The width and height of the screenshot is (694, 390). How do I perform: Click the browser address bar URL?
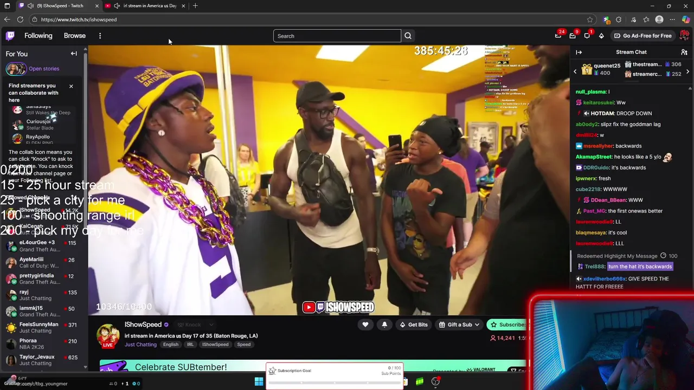tap(79, 19)
